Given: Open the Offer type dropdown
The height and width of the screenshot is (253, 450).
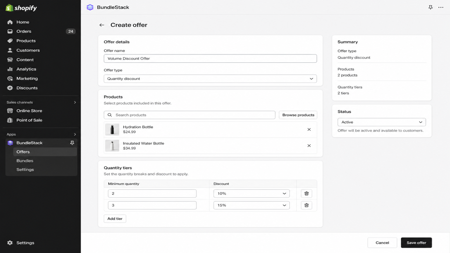Looking at the screenshot, I should [210, 79].
